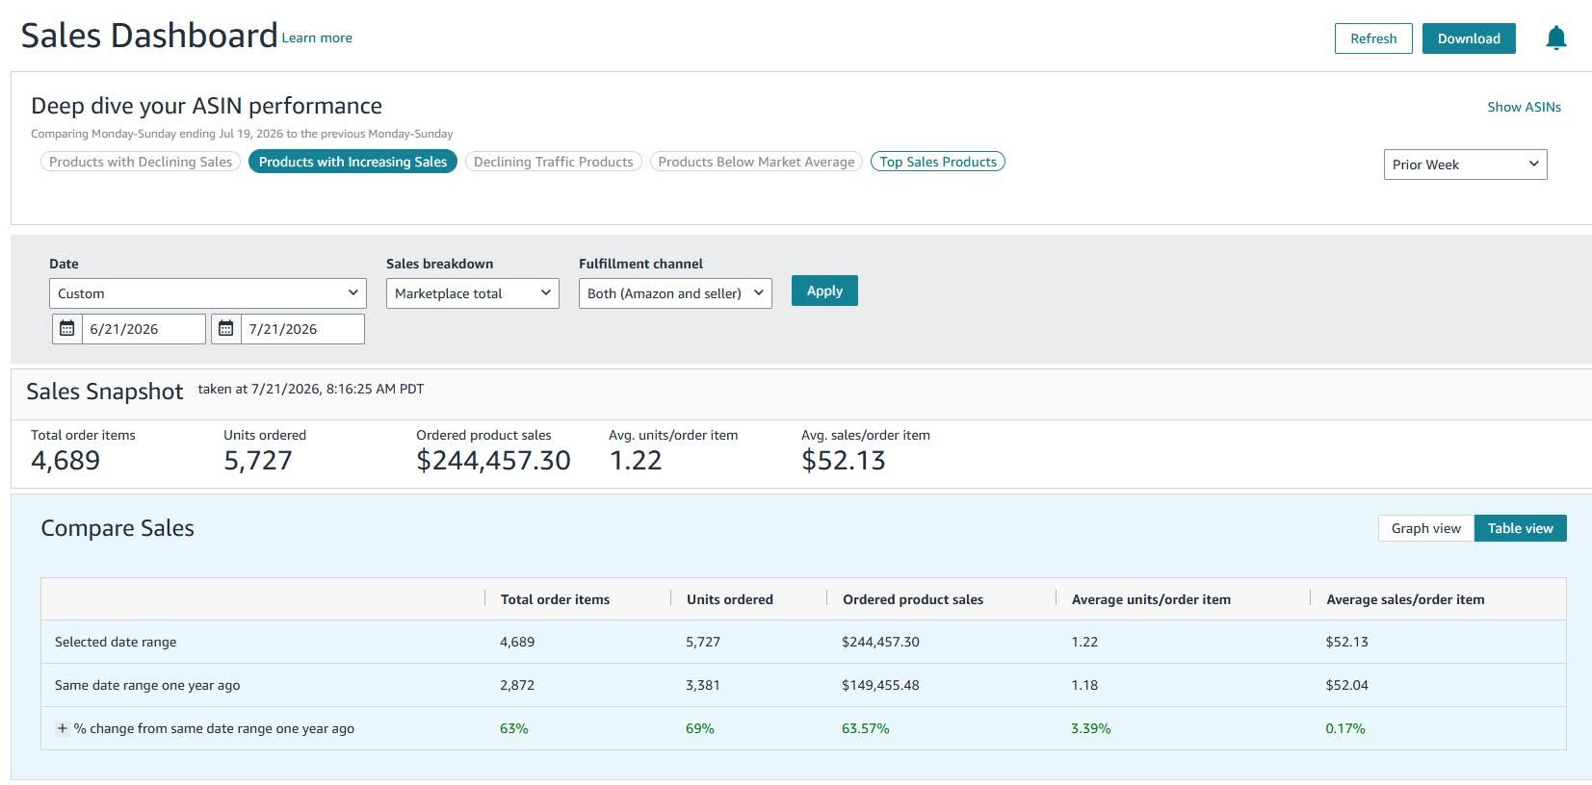This screenshot has height=785, width=1592.
Task: Expand the % change row plus icon
Action: 62,728
